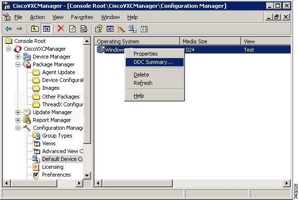299x200 pixels.
Task: Click the Show/Hide Action Pane icon
Action: [x=110, y=29]
